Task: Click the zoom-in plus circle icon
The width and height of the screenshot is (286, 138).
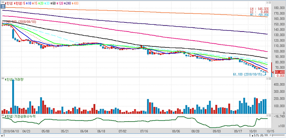Action: tap(262, 136)
